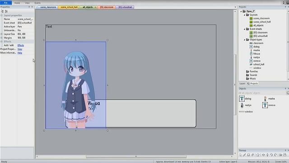
Task: Select scene_classroom in project tree
Action: [260, 18]
